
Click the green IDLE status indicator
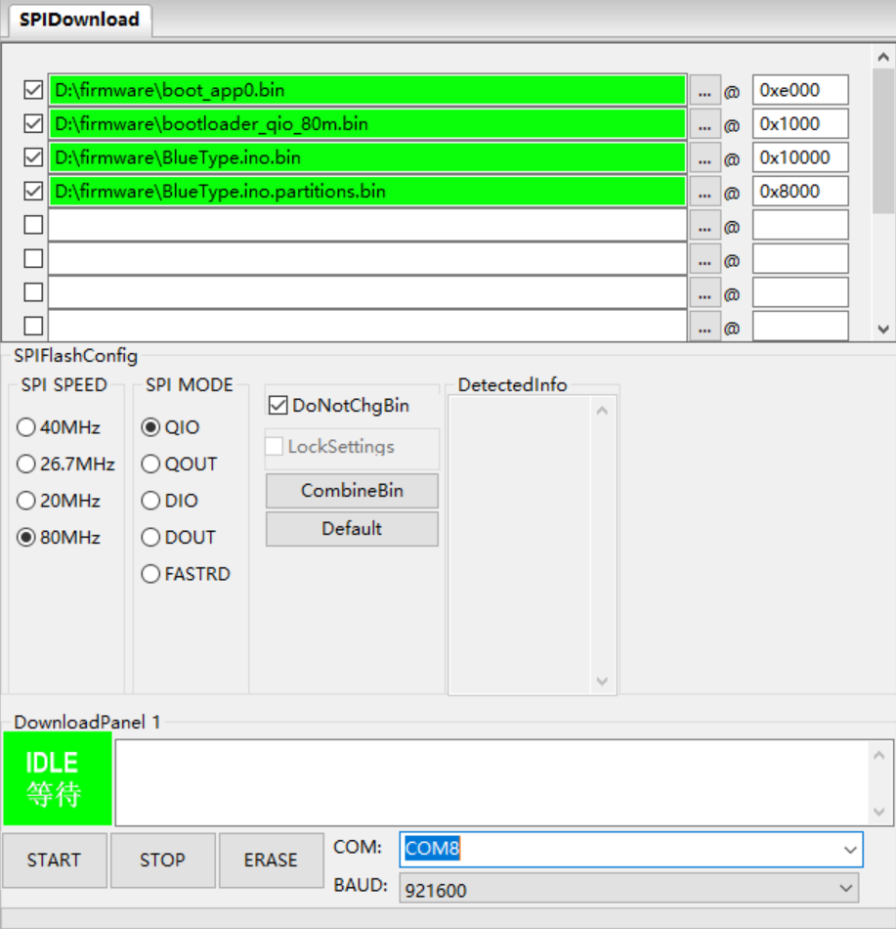(x=57, y=778)
